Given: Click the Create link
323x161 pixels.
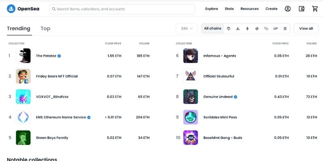Looking at the screenshot, I should [x=271, y=9].
